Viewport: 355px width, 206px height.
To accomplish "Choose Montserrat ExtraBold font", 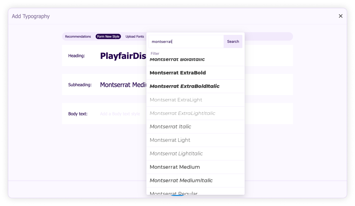I will [x=196, y=73].
